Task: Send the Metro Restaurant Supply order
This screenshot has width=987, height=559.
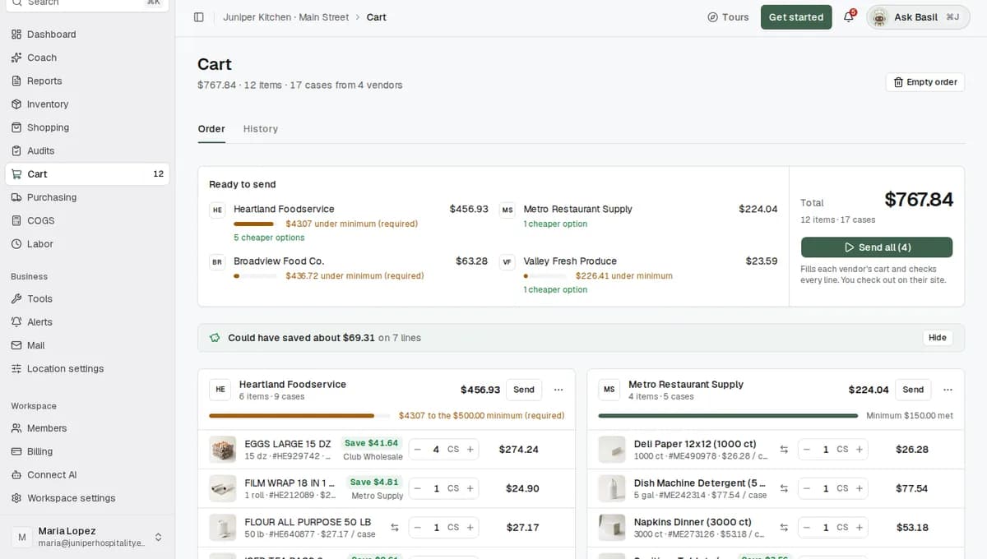Action: point(913,390)
